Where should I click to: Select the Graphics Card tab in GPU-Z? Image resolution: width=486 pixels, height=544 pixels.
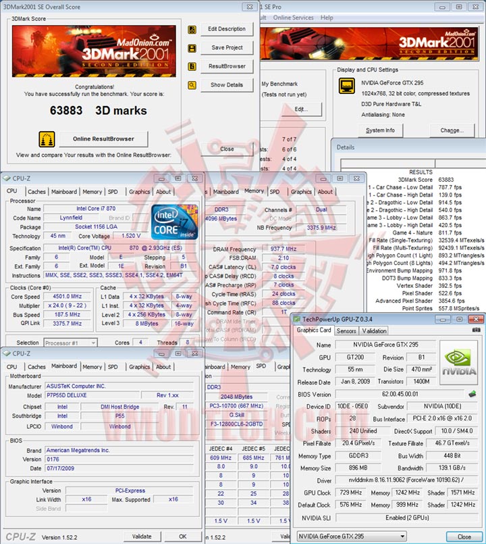tap(314, 330)
